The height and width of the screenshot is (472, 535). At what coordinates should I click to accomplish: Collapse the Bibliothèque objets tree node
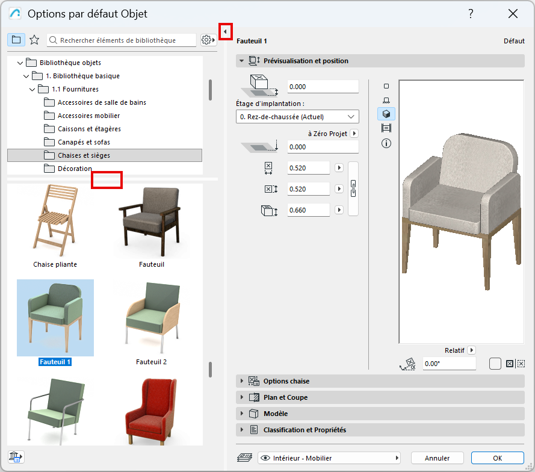click(x=20, y=63)
